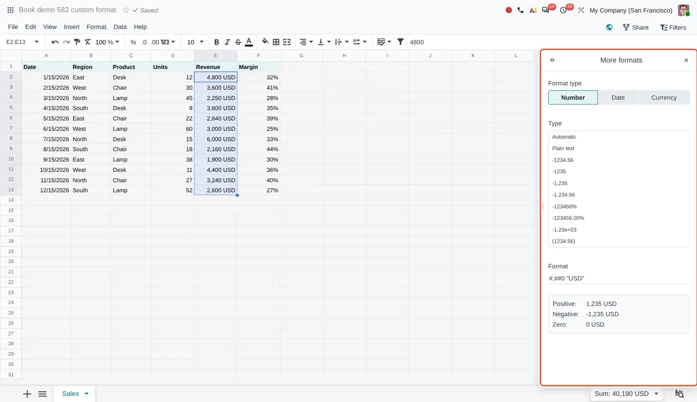This screenshot has width=697, height=402.
Task: Toggle bold formatting
Action: tap(217, 42)
